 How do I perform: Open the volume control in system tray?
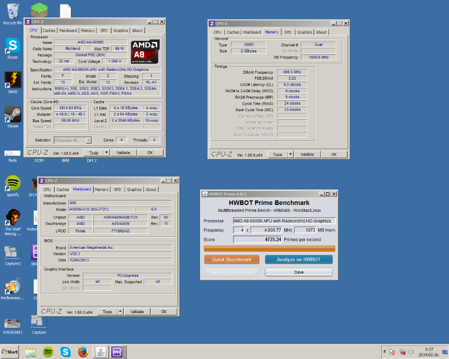[411, 352]
